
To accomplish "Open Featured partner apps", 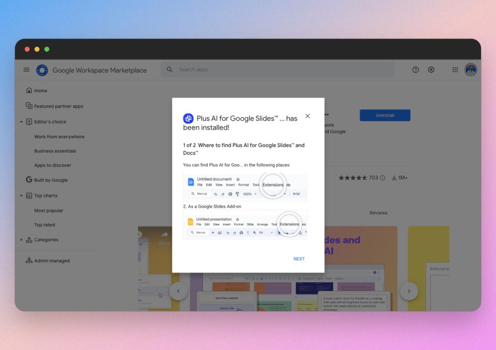I will [x=59, y=106].
